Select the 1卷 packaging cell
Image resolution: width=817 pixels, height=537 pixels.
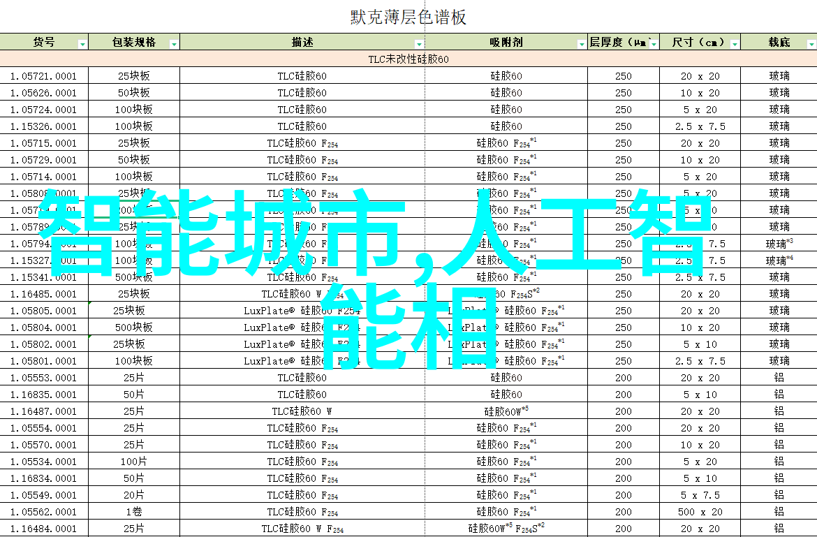pos(133,512)
